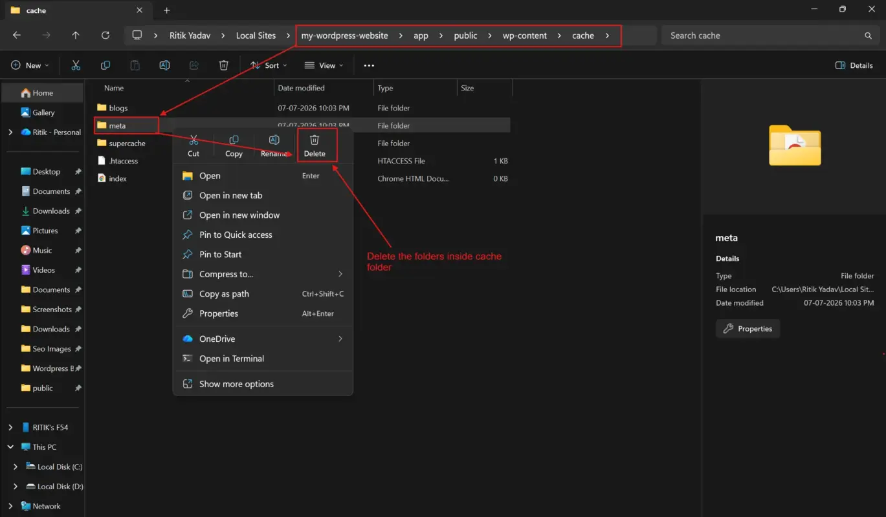Expand the Network tree node

click(10, 506)
